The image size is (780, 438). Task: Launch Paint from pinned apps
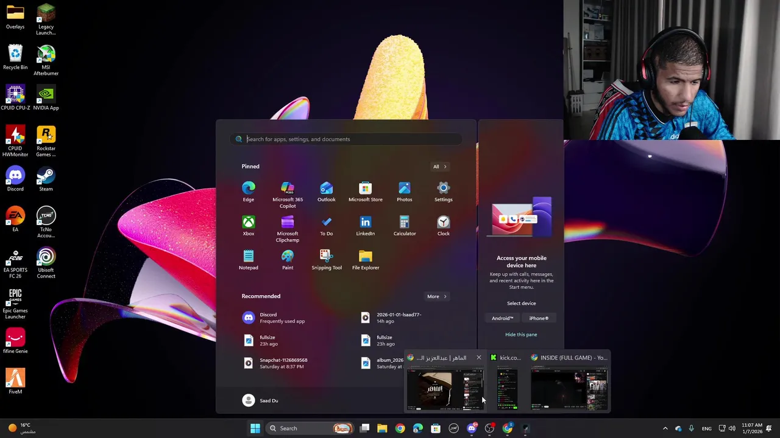point(288,260)
